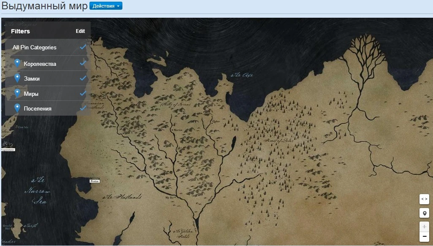Viewport: 433px width, 246px height.
Task: Open the embed code button
Action: (x=424, y=199)
